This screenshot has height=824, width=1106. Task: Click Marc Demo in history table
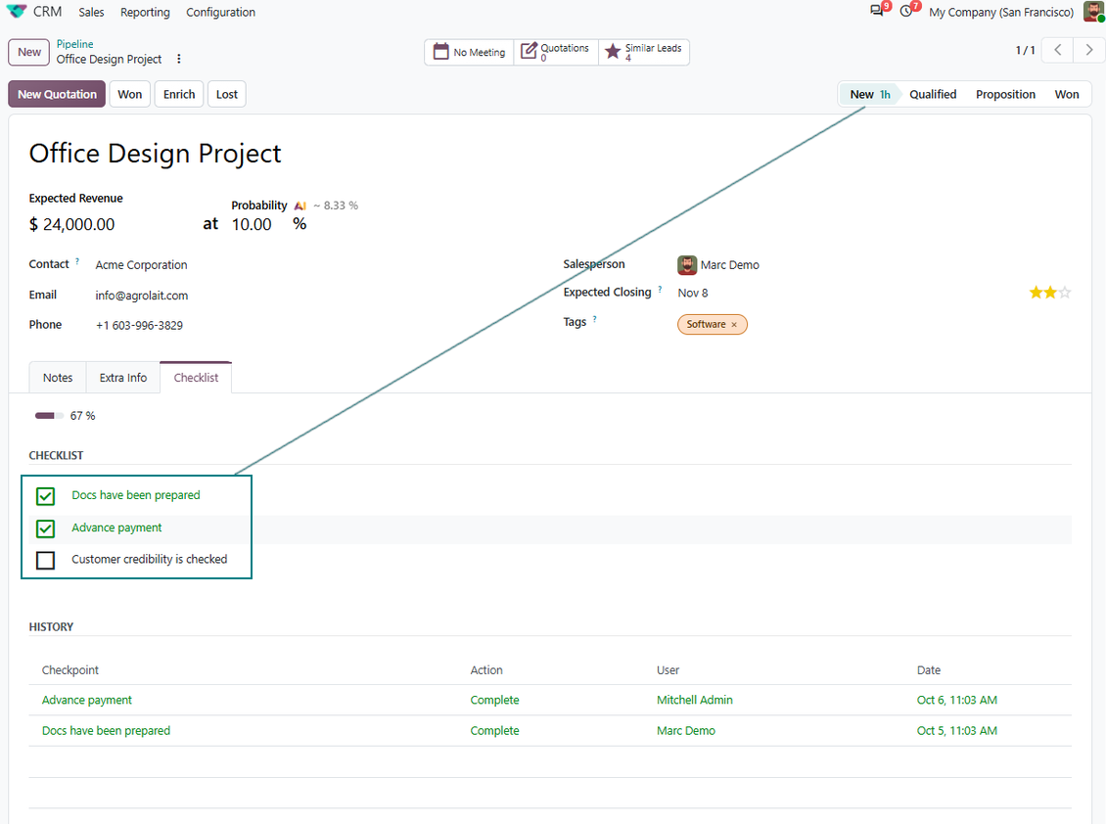point(685,731)
